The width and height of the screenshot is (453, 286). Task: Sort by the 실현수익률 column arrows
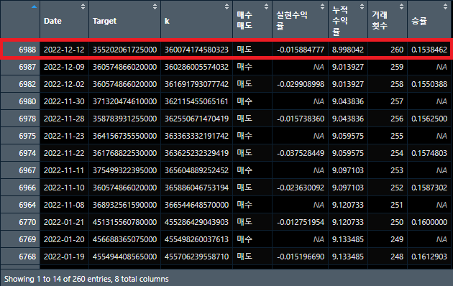pos(322,6)
